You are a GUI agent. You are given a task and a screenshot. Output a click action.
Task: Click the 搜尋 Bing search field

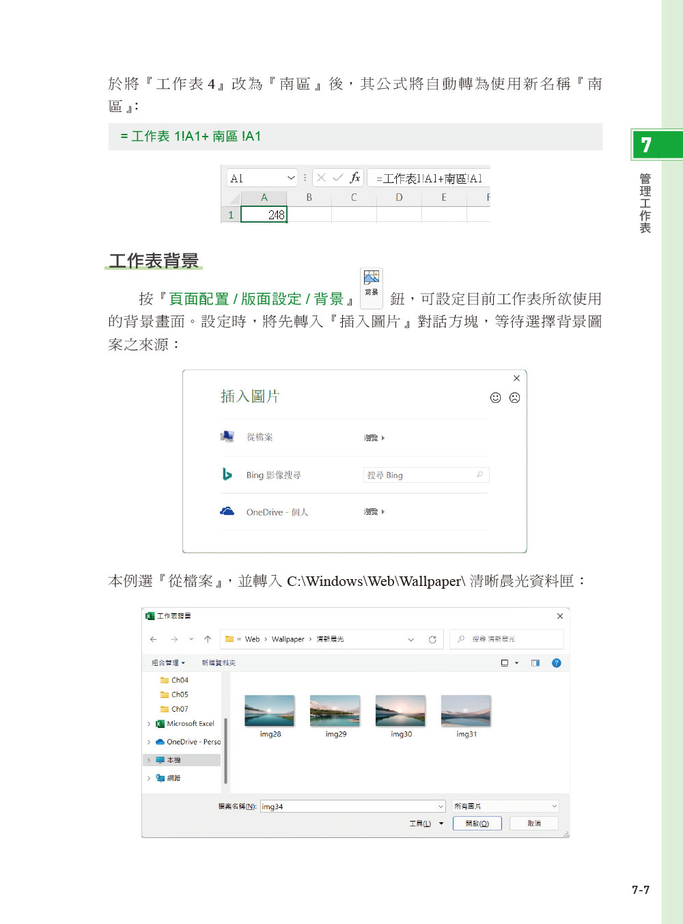[420, 475]
